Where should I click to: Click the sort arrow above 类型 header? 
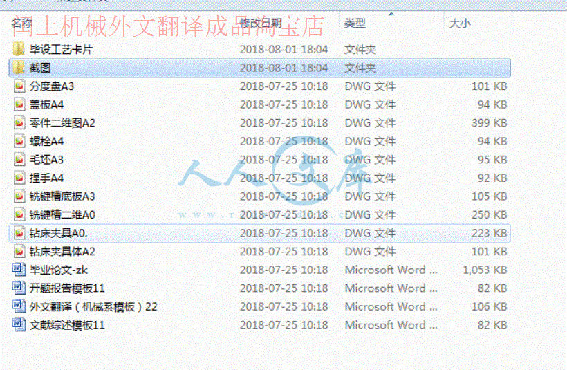coord(391,14)
